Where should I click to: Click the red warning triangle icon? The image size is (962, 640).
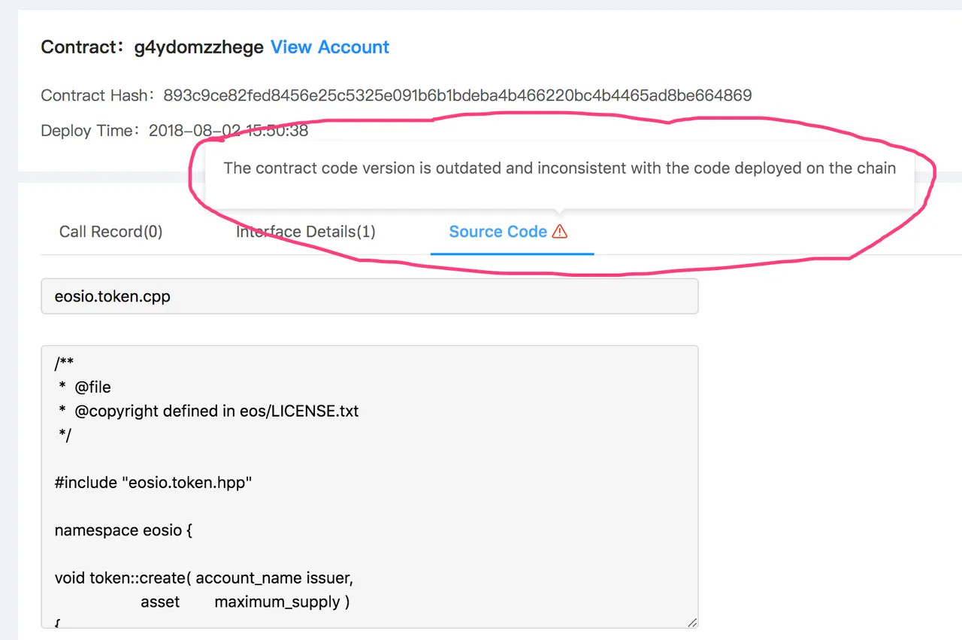(x=559, y=232)
